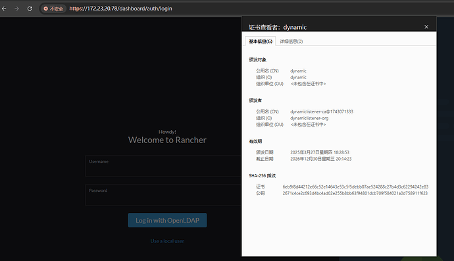454x261 pixels.
Task: Click the '颁发者' section header
Action: click(x=255, y=101)
